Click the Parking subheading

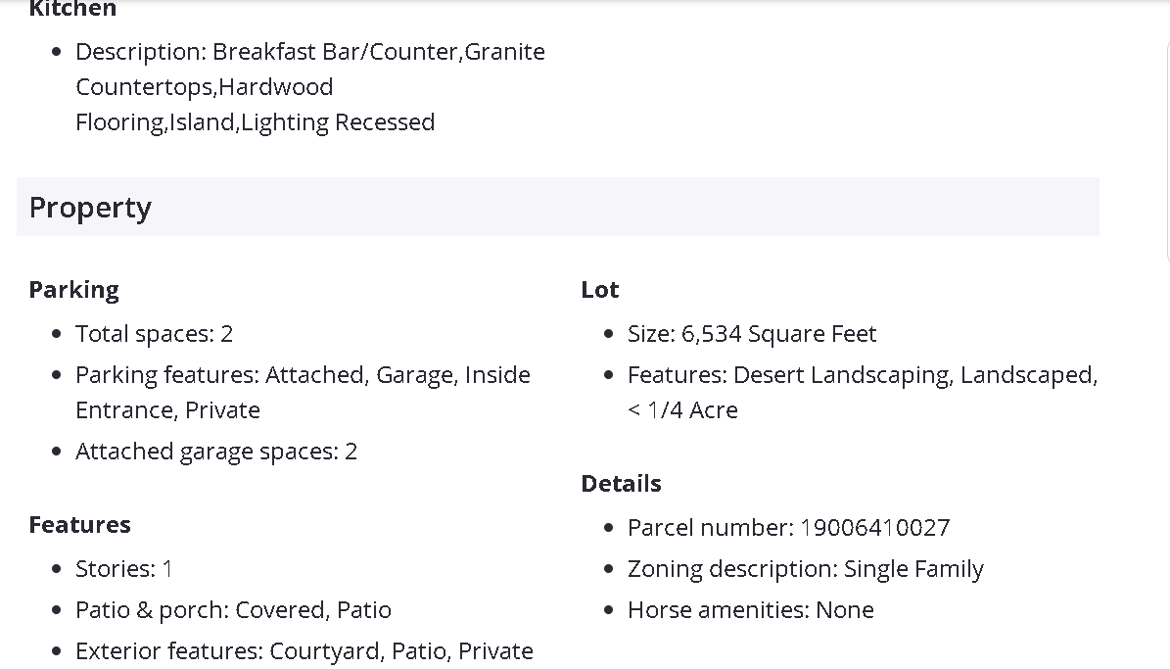tap(73, 290)
